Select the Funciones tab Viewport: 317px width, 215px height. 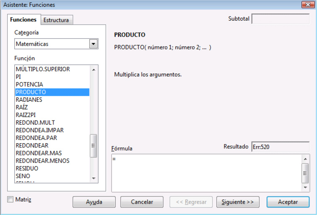pyautogui.click(x=23, y=20)
